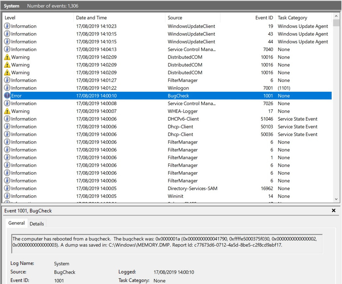Click the DHCPv6-Client source cell
This screenshot has width=342, height=284.
click(x=183, y=119)
